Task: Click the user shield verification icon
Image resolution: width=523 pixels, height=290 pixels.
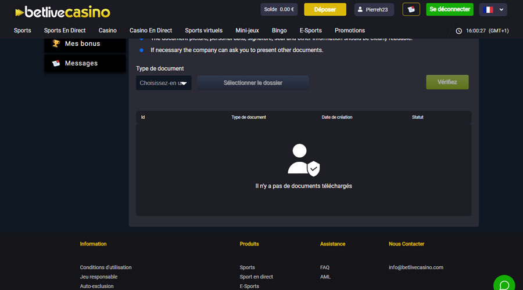Action: [x=303, y=160]
